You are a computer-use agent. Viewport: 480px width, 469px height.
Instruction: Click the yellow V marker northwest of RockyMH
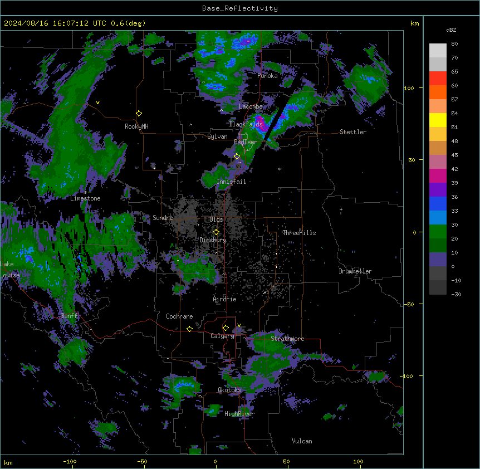click(x=97, y=102)
